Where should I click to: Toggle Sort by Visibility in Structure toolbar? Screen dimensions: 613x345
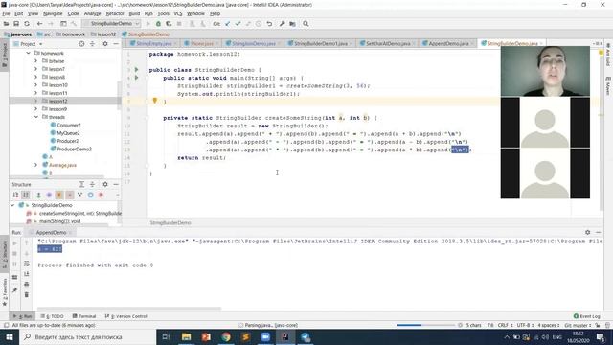[x=15, y=195]
